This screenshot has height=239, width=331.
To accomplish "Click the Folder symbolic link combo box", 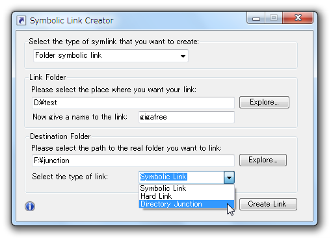I will [x=111, y=56].
